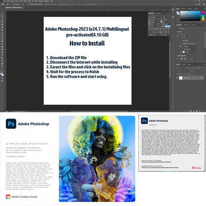Switch to the Channels tab
This screenshot has width=206, height=206.
pos(184,64)
